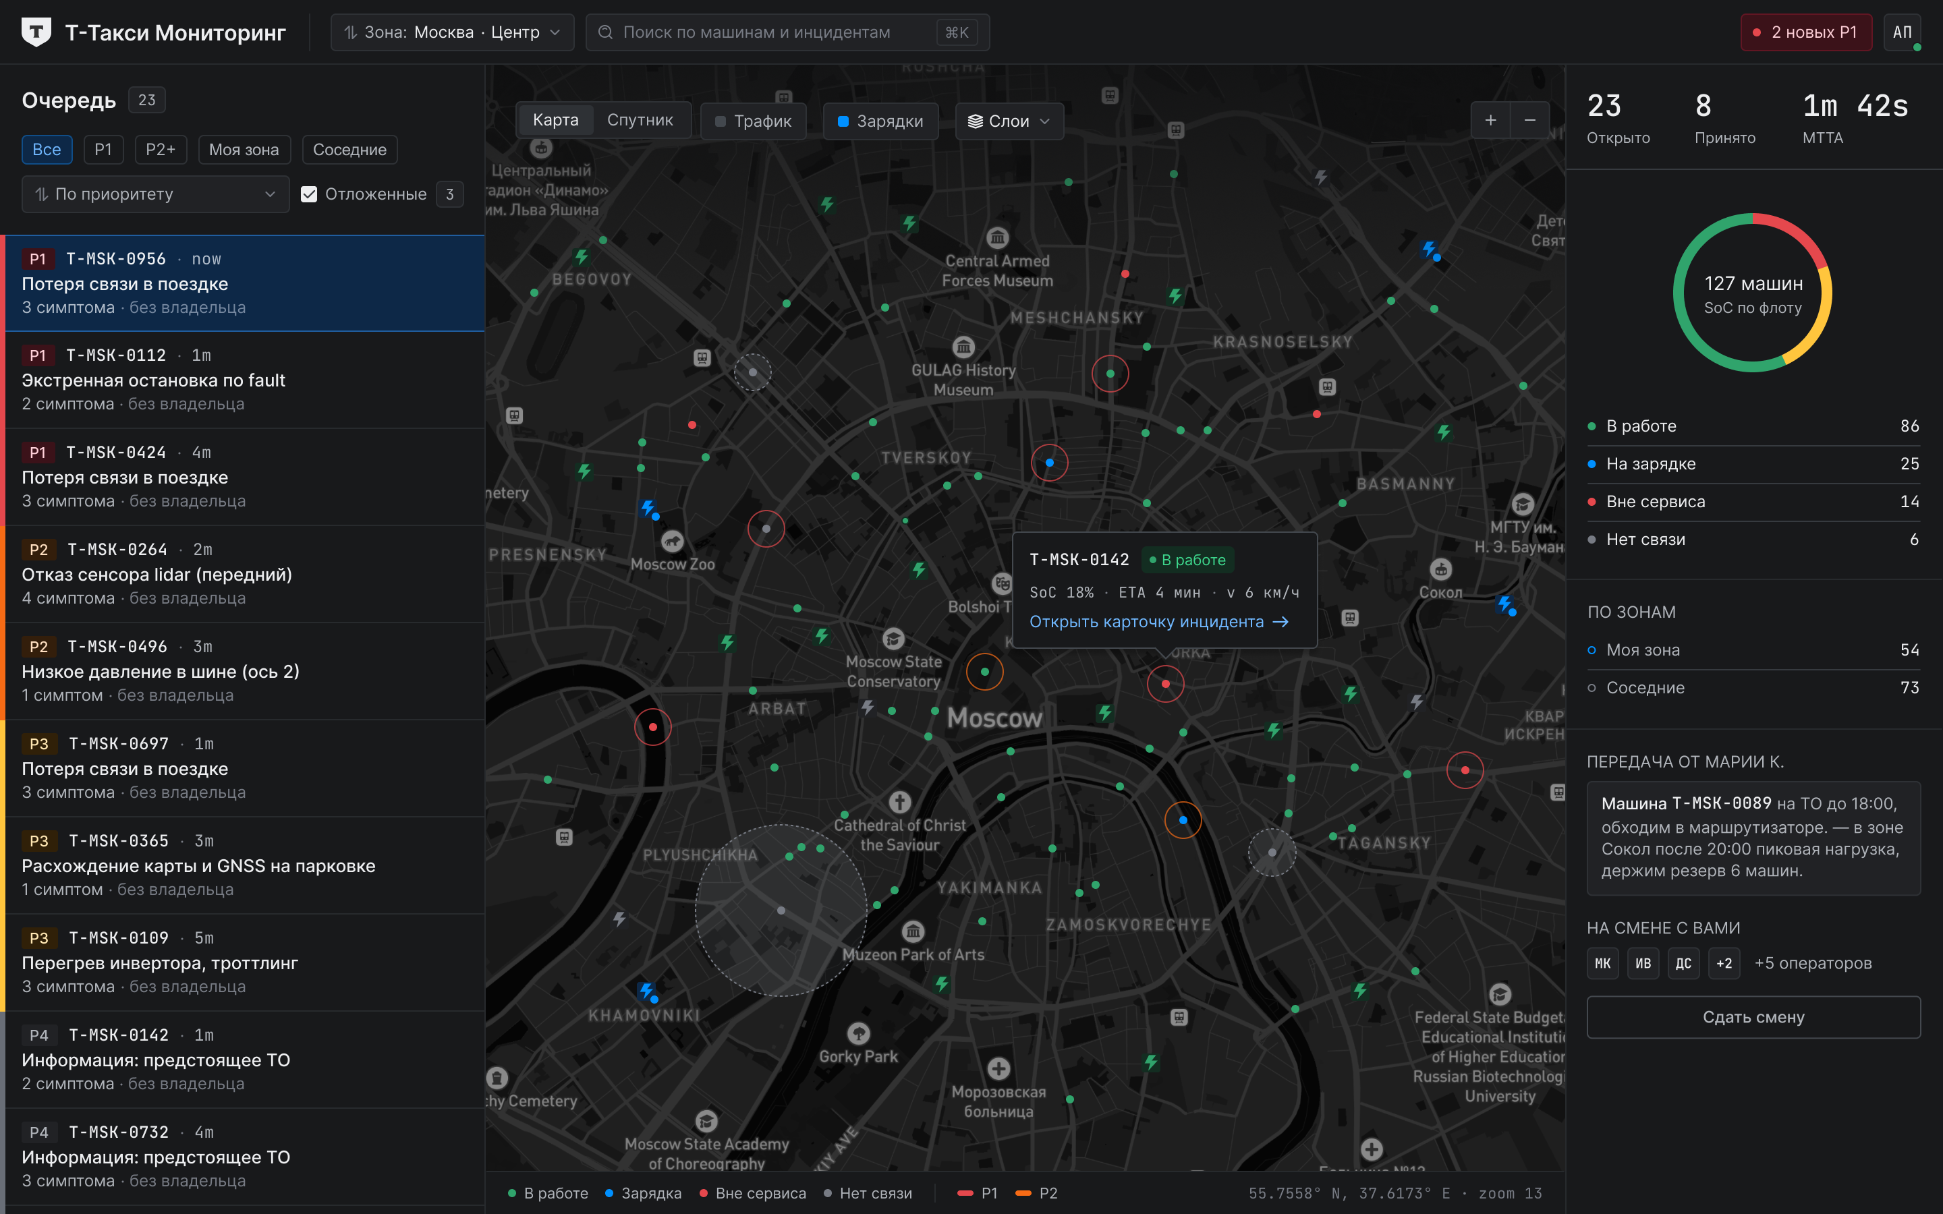Toggle the Зарядки map overlay

pyautogui.click(x=880, y=121)
